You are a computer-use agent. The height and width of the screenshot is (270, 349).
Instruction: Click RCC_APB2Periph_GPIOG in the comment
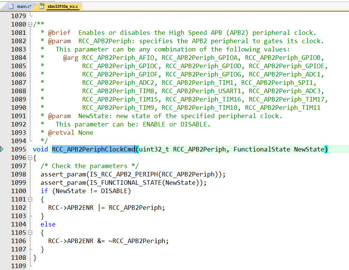203,74
